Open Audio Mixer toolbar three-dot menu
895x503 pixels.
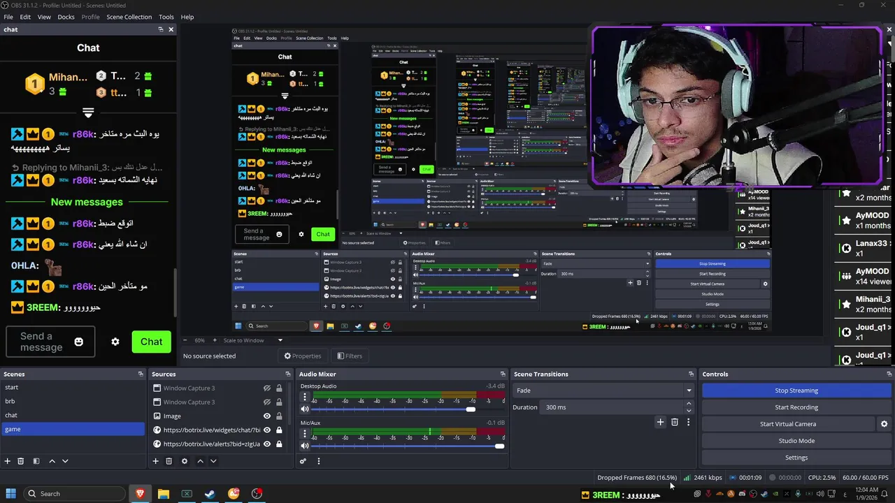[319, 461]
